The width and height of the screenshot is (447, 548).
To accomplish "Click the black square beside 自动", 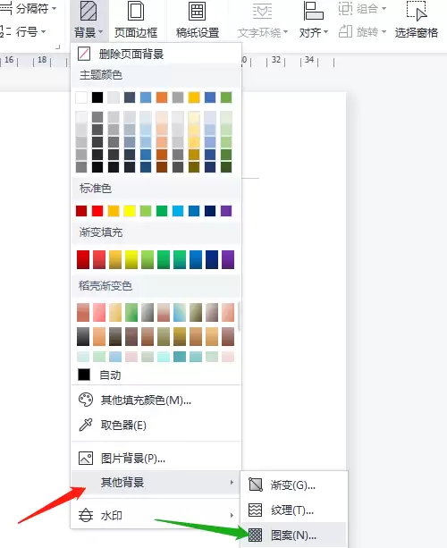I will (x=84, y=375).
